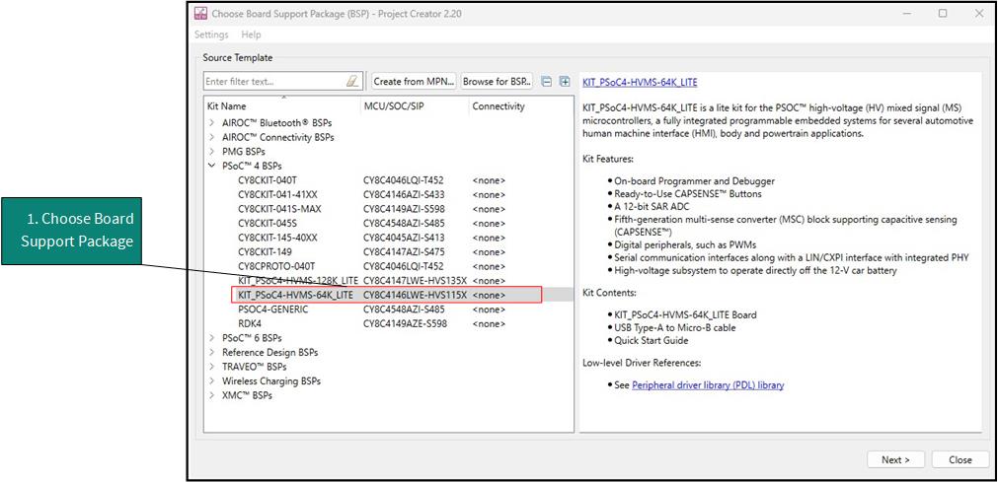Expand AIROC Bluetooth BSPs group
Image resolution: width=998 pixels, height=482 pixels.
point(211,123)
